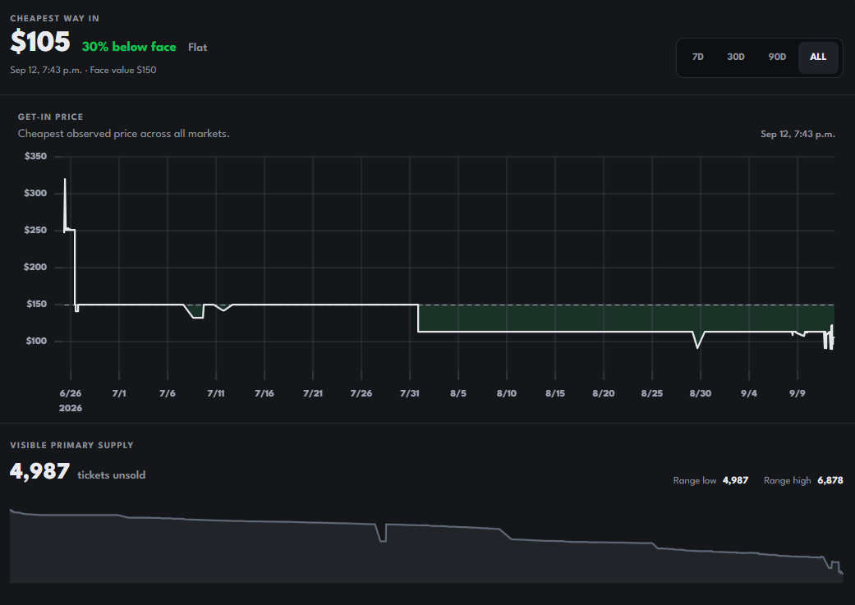
Task: Click the 7/31 date axis label
Action: [x=410, y=393]
